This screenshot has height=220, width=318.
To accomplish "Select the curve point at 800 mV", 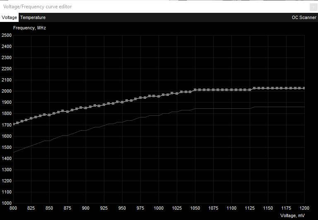I will pos(13,124).
